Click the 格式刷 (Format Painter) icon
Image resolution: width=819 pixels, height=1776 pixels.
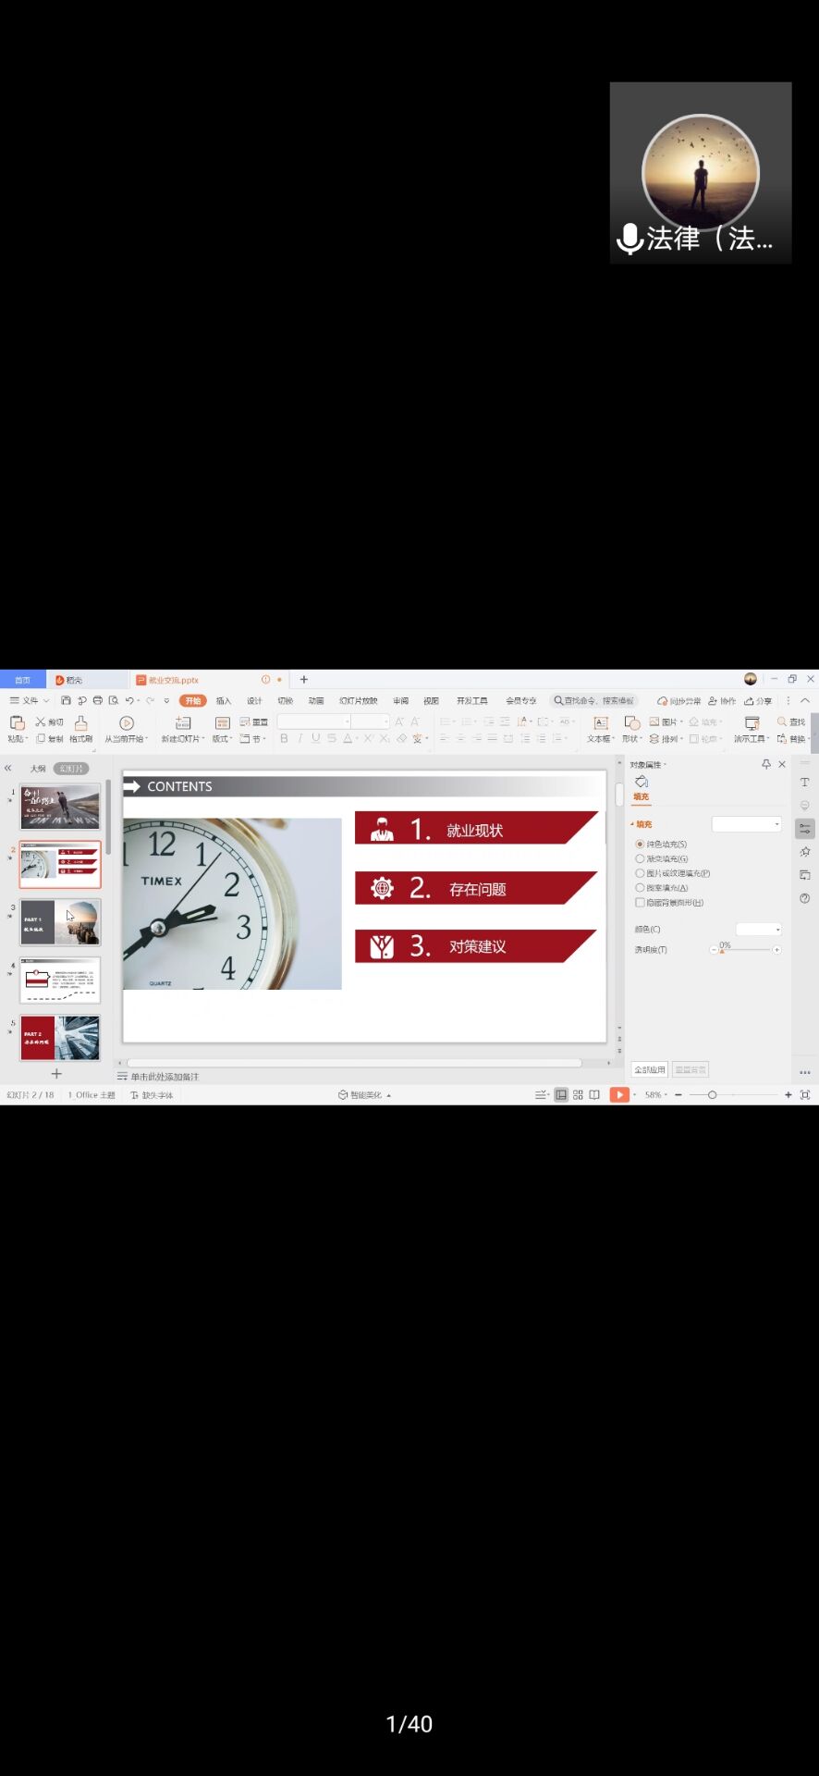coord(81,723)
